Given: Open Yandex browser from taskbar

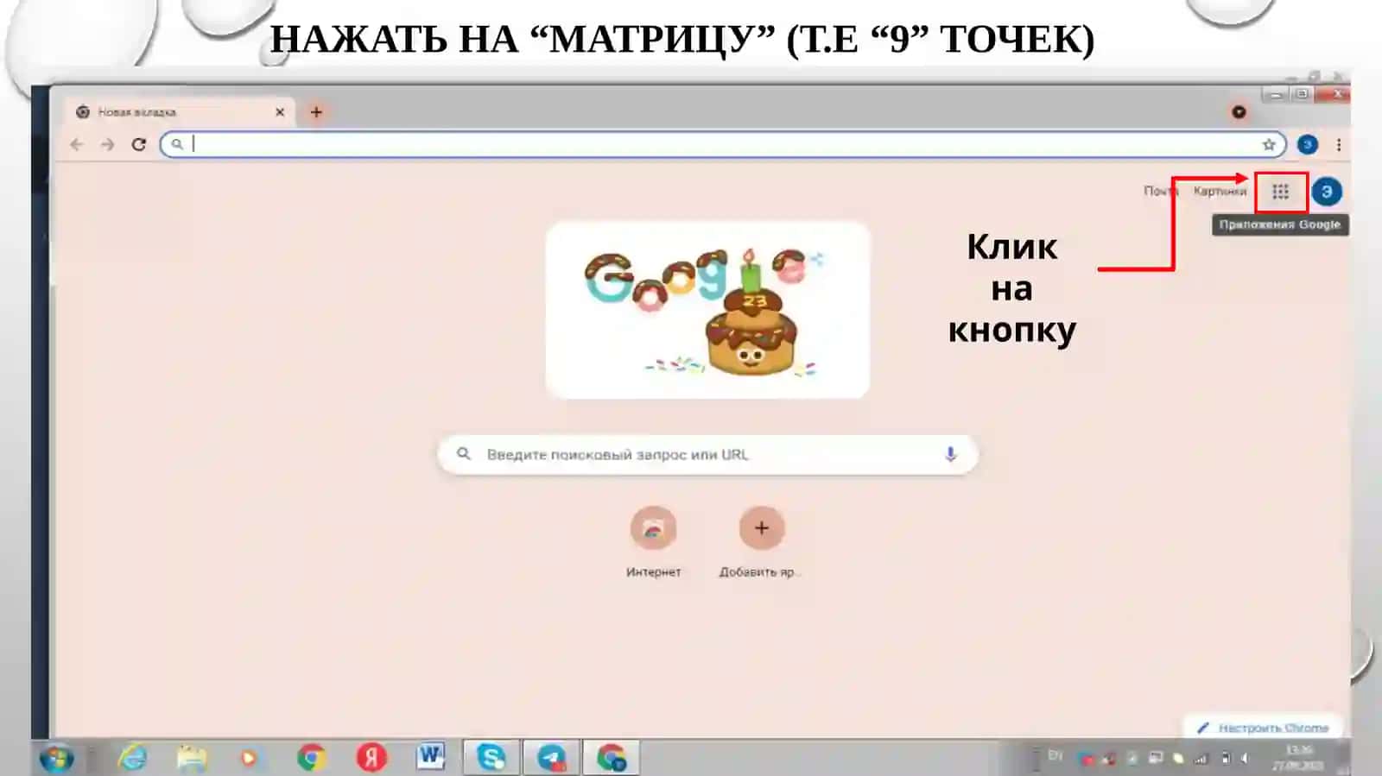Looking at the screenshot, I should pyautogui.click(x=371, y=758).
